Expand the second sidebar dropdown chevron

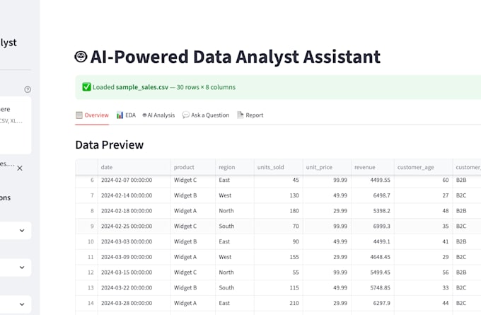pyautogui.click(x=22, y=267)
